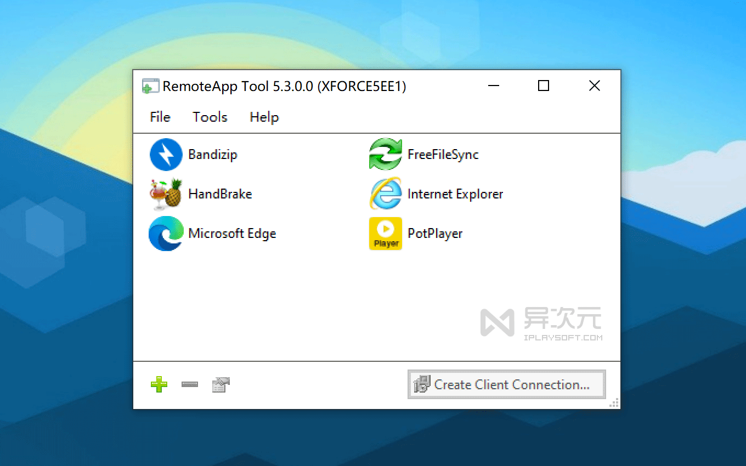Open the Help menu
The height and width of the screenshot is (466, 746).
(x=264, y=117)
